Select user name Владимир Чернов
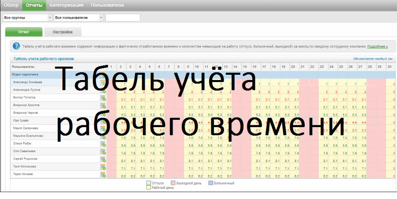Image resolution: width=397 pixels, height=199 pixels. (x=25, y=112)
